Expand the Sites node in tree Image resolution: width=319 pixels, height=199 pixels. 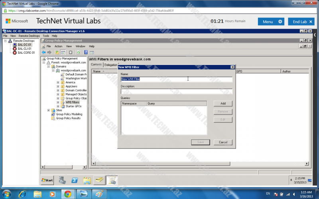[x=49, y=110]
